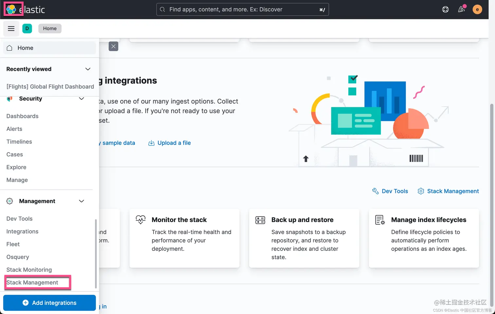
Task: Click the Home house icon
Action: 9,48
